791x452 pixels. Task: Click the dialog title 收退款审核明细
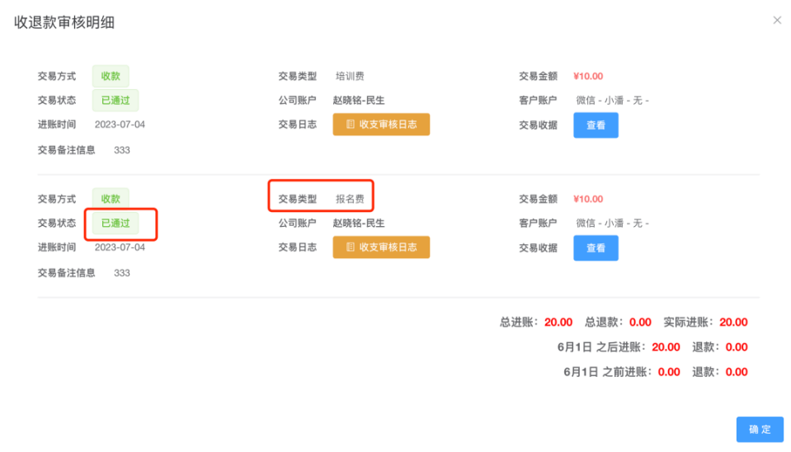click(64, 22)
